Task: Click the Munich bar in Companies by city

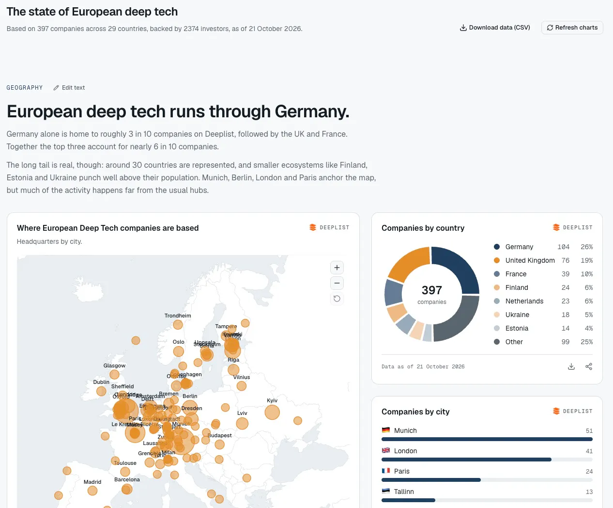Action: (x=487, y=439)
